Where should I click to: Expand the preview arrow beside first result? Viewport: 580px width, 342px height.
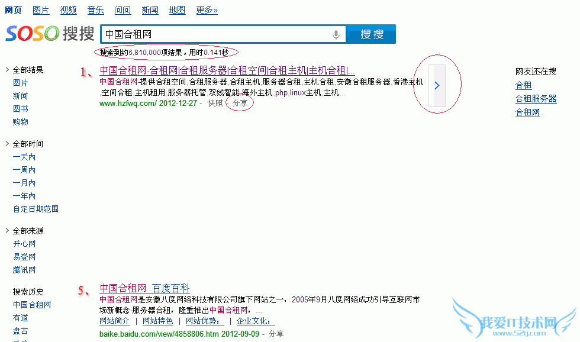437,86
